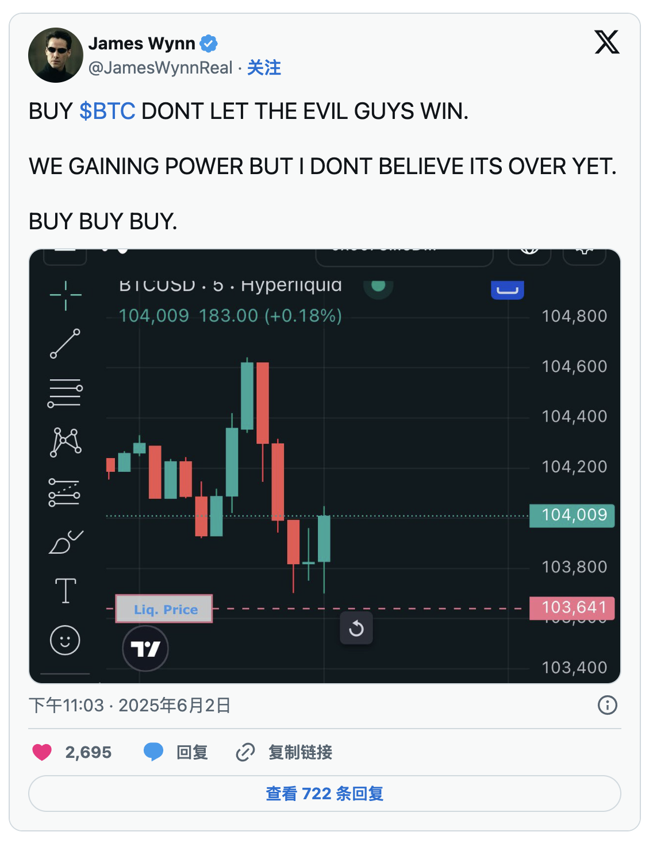Screen dimensions: 653x855
Task: Select the brush drawing tool
Action: click(x=66, y=542)
